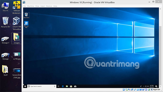
Task: Select host Recycle Bin icon
Action: [6, 22]
